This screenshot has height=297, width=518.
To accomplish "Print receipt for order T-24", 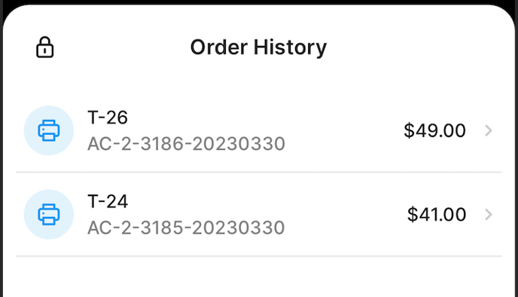I will [49, 214].
